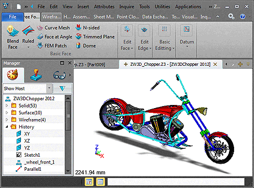Open the FEM Patch tool

[x=52, y=45]
